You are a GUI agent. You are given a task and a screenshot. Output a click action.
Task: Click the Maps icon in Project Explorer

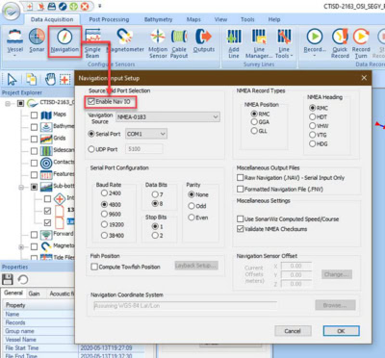point(46,115)
